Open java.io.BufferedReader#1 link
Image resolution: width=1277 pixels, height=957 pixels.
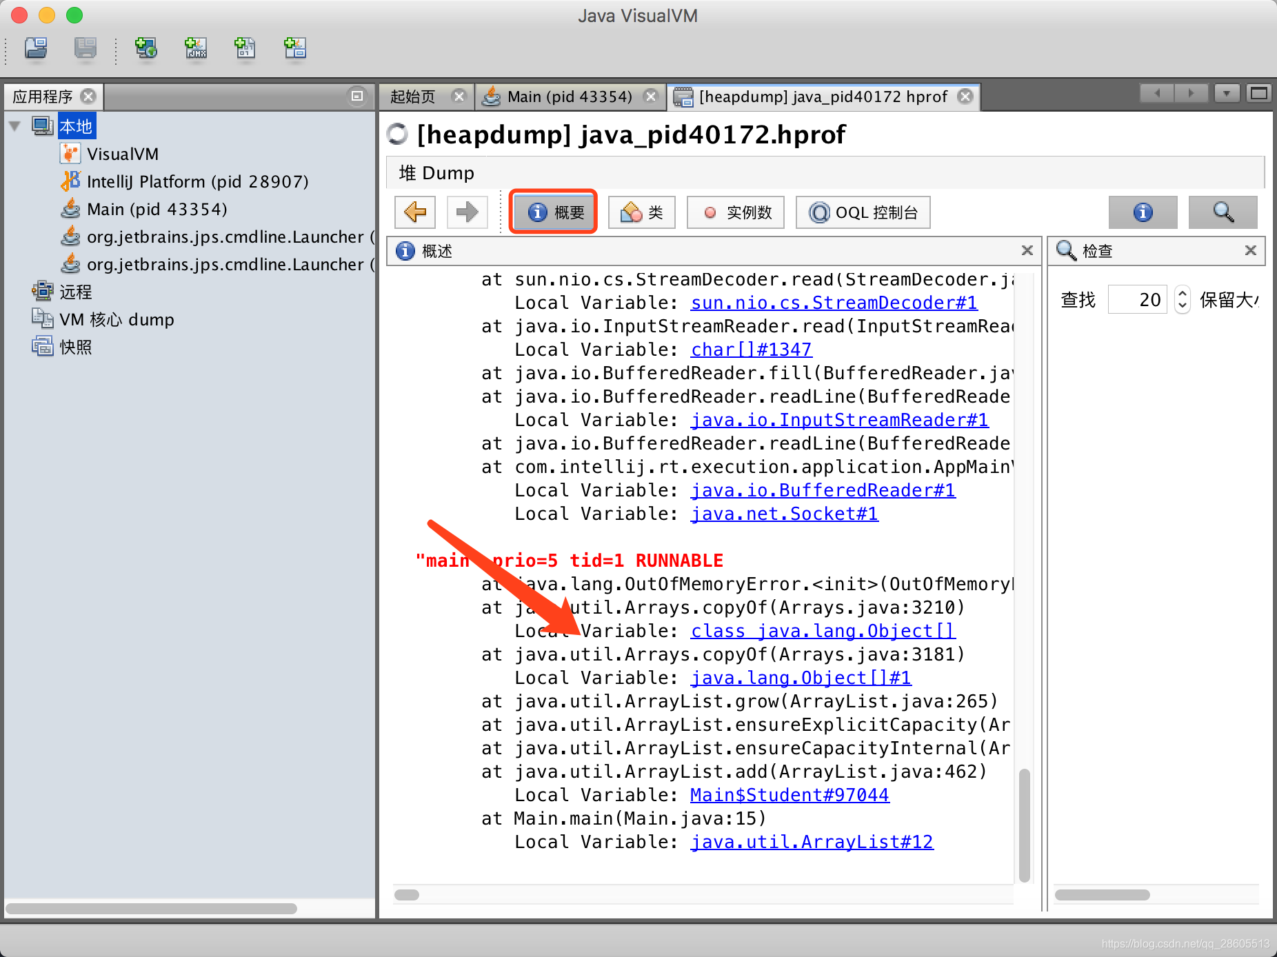tap(823, 490)
